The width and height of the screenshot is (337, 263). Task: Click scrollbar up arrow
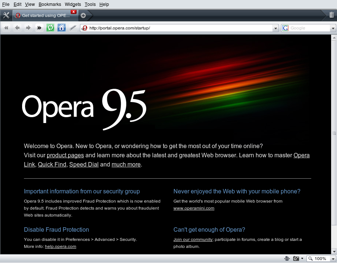[x=334, y=38]
